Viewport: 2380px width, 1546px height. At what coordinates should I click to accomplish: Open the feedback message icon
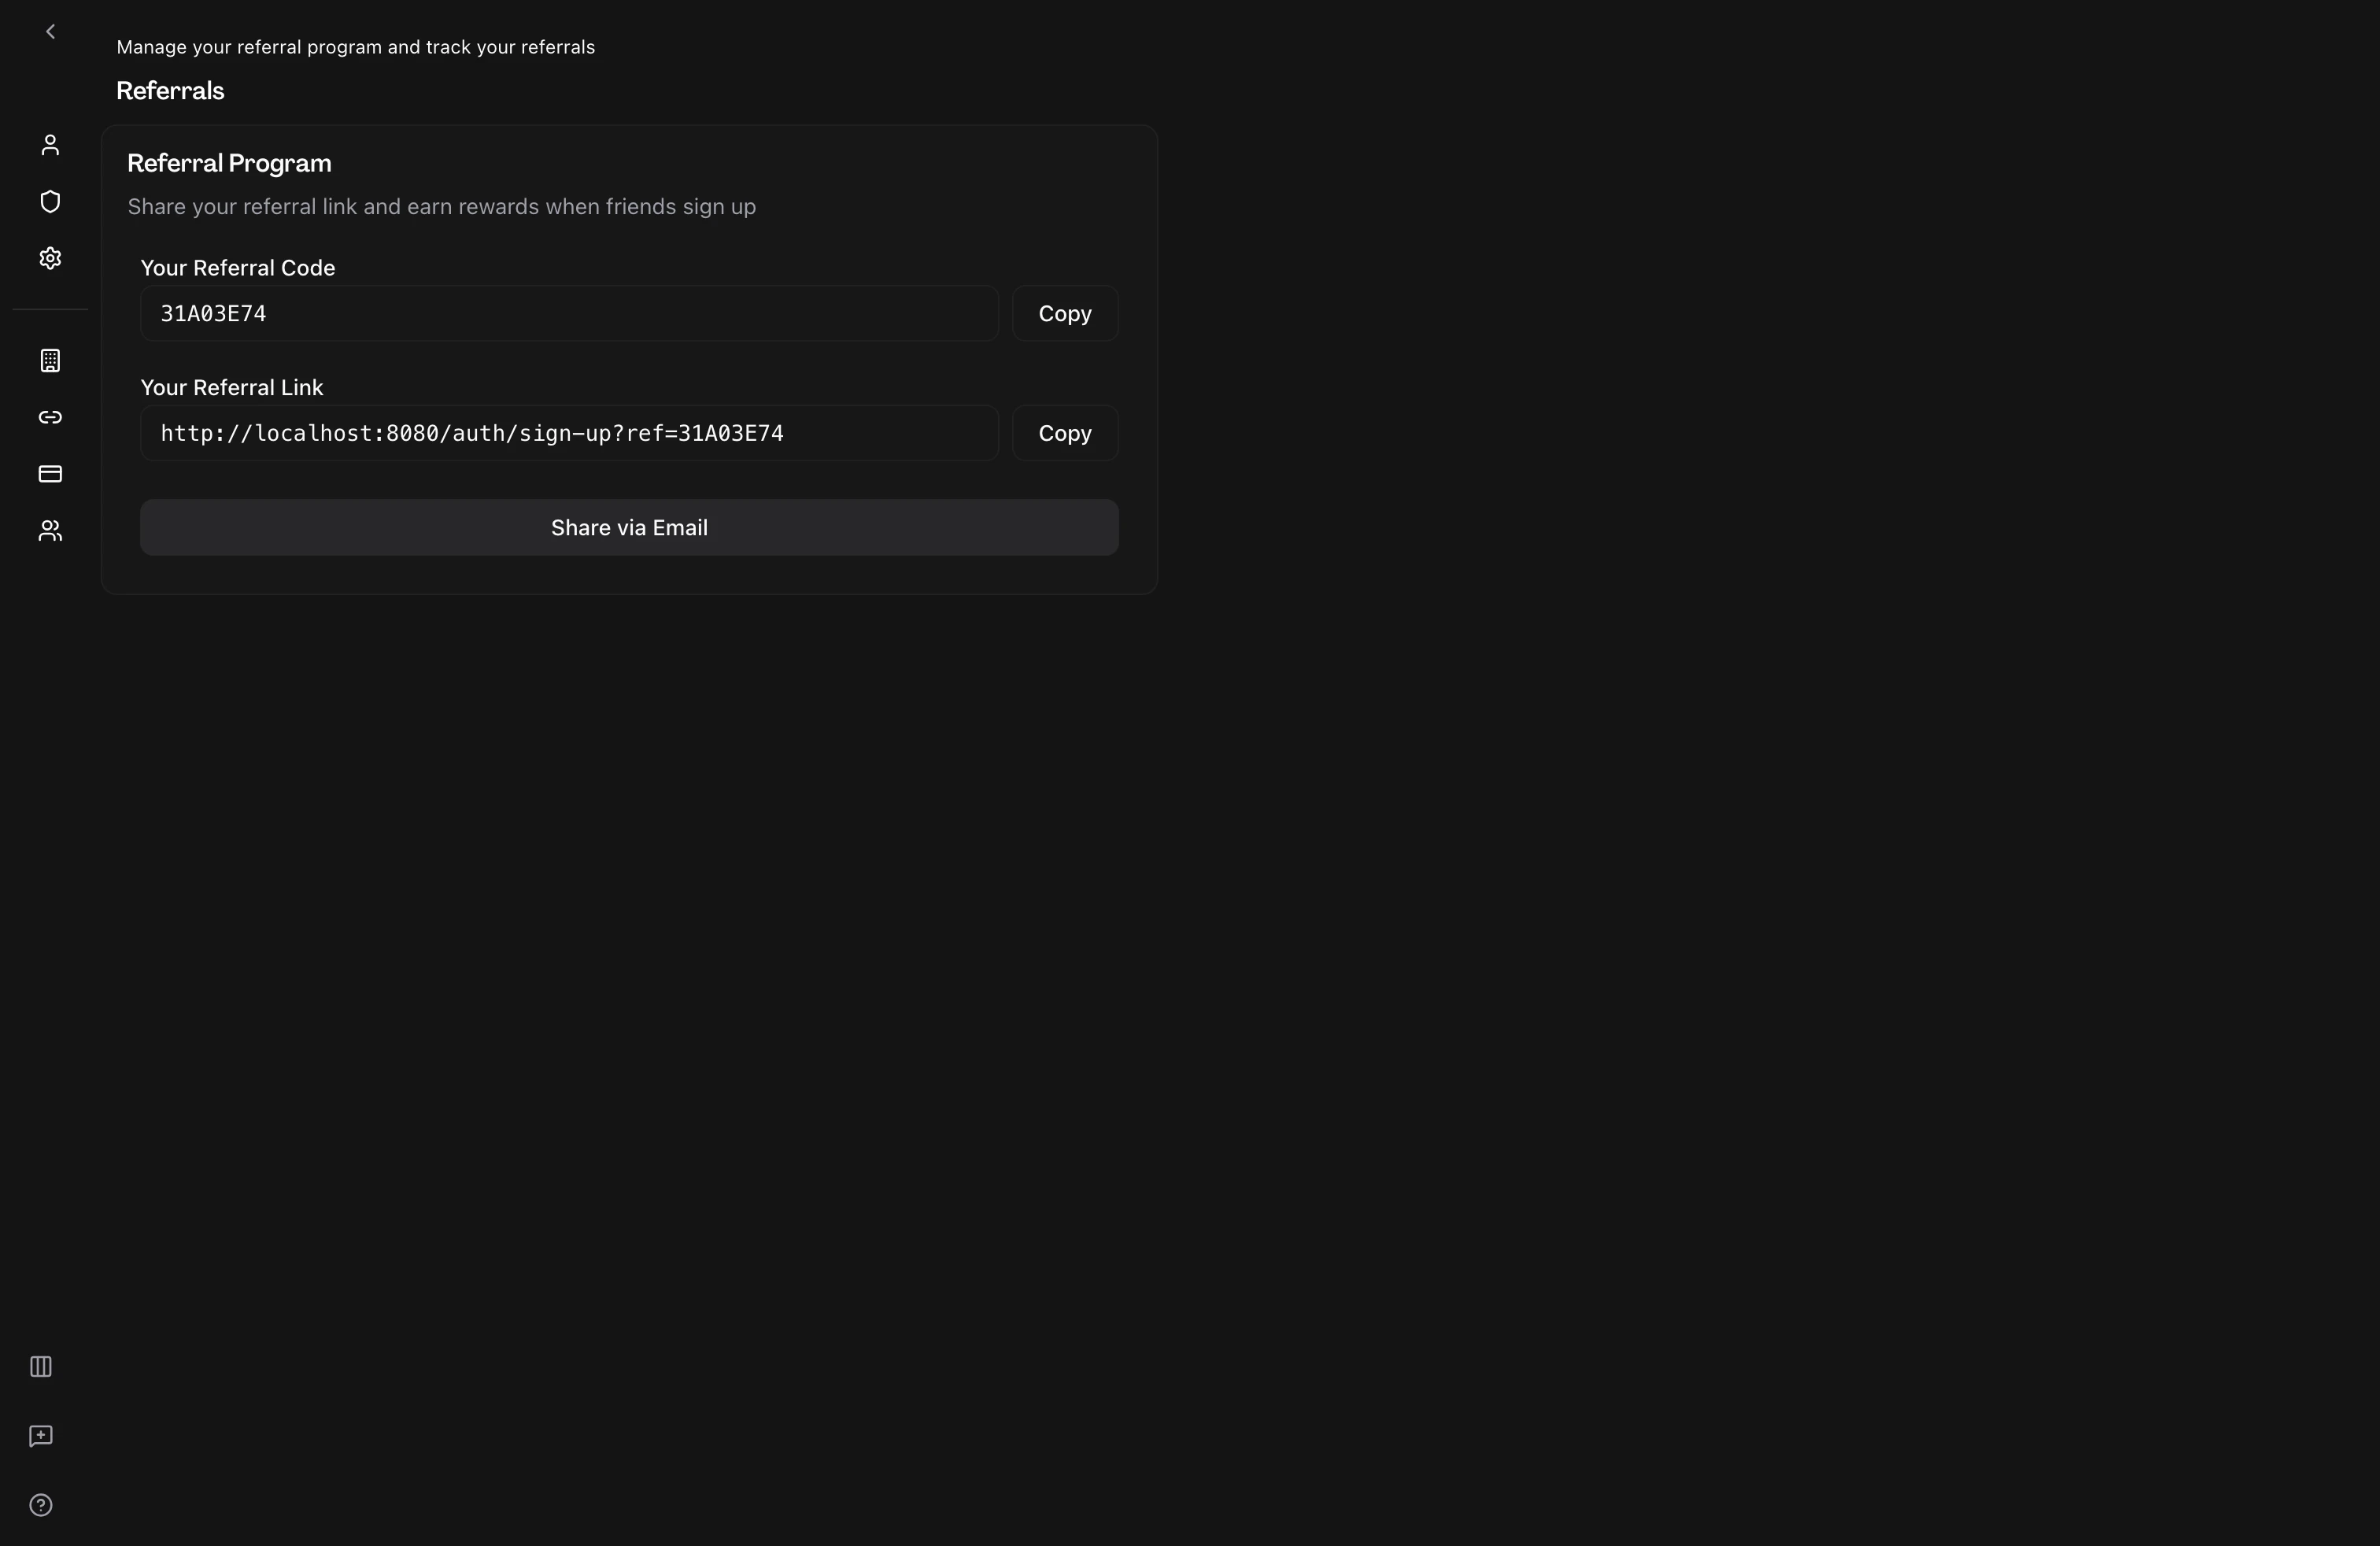[x=41, y=1436]
